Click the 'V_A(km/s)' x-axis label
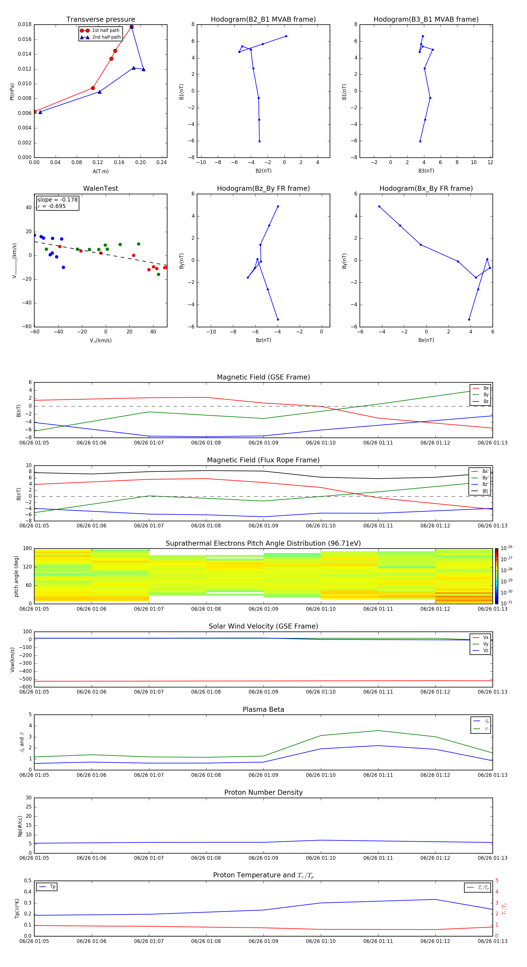The width and height of the screenshot is (527, 967). (100, 341)
